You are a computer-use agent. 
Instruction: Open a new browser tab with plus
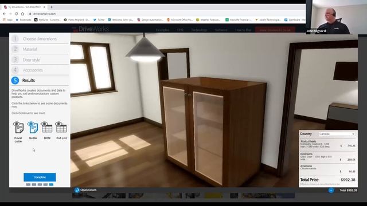click(x=52, y=7)
